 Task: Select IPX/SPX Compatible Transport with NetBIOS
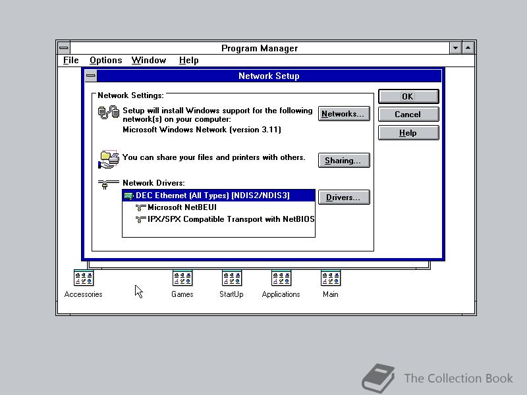click(x=219, y=219)
